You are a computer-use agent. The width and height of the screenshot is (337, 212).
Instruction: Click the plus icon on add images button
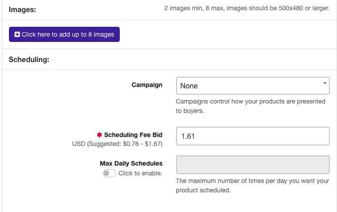[x=17, y=34]
